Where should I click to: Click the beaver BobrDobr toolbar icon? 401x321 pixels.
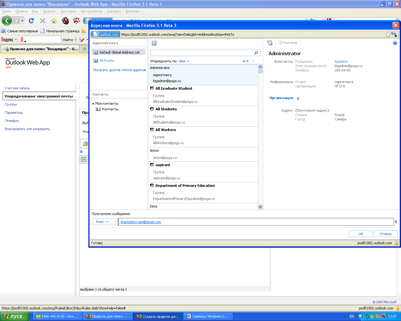point(65,21)
